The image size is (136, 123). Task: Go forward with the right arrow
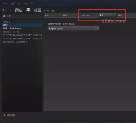(10, 10)
